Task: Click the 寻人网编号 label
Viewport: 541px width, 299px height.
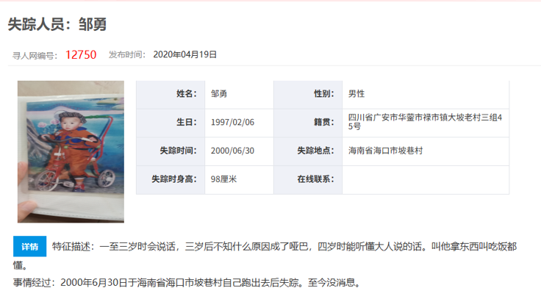Action: coord(35,55)
